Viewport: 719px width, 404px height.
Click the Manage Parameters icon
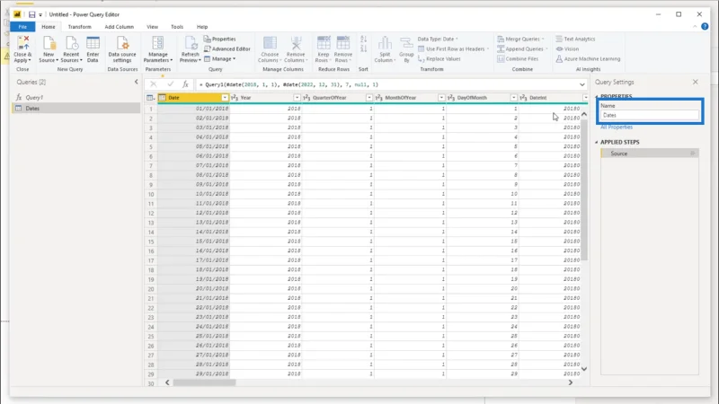(x=158, y=49)
